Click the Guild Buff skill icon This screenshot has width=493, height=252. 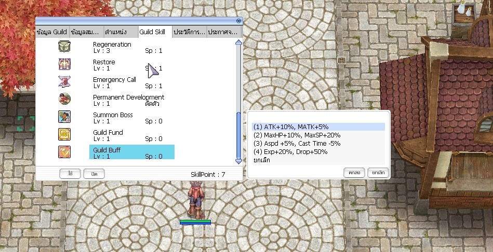(x=64, y=152)
